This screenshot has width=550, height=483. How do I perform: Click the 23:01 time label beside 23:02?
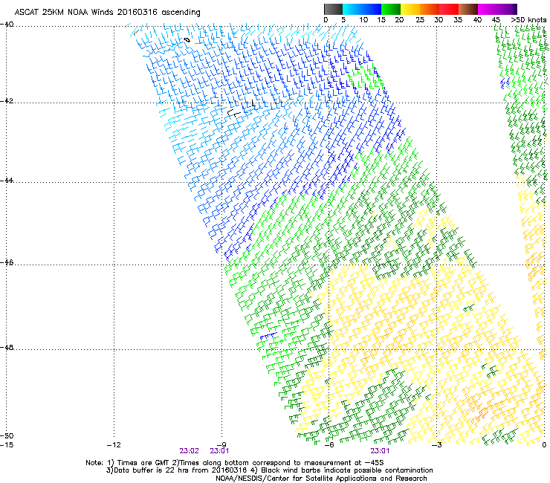(219, 451)
